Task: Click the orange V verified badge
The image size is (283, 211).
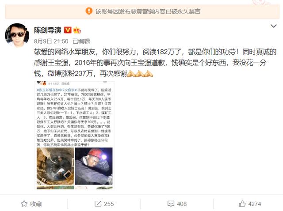Action: (68, 30)
